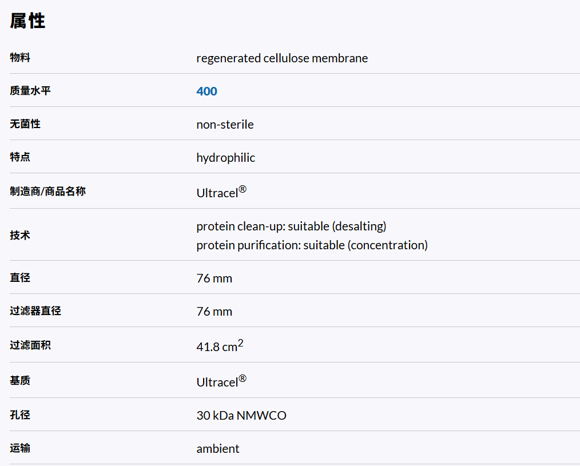Click the 运输 property label
The image size is (580, 466).
pos(20,449)
